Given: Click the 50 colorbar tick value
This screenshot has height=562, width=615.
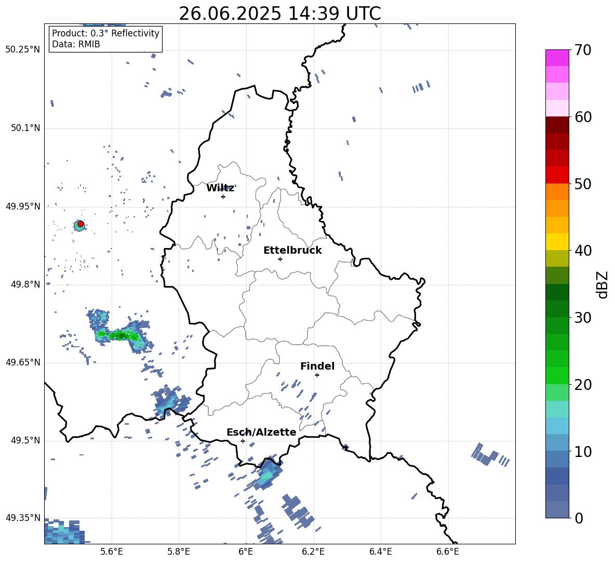Looking at the screenshot, I should tap(583, 184).
